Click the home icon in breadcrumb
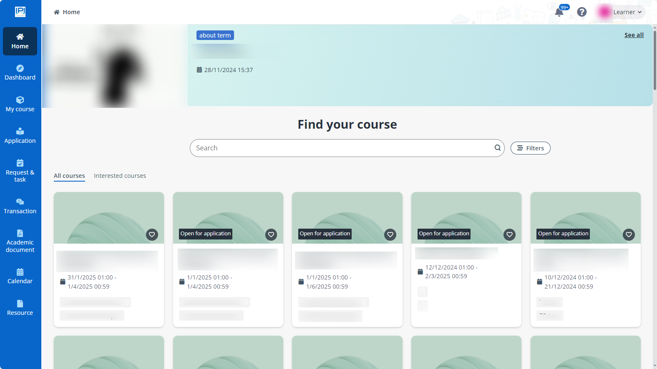This screenshot has width=657, height=369. (x=57, y=12)
